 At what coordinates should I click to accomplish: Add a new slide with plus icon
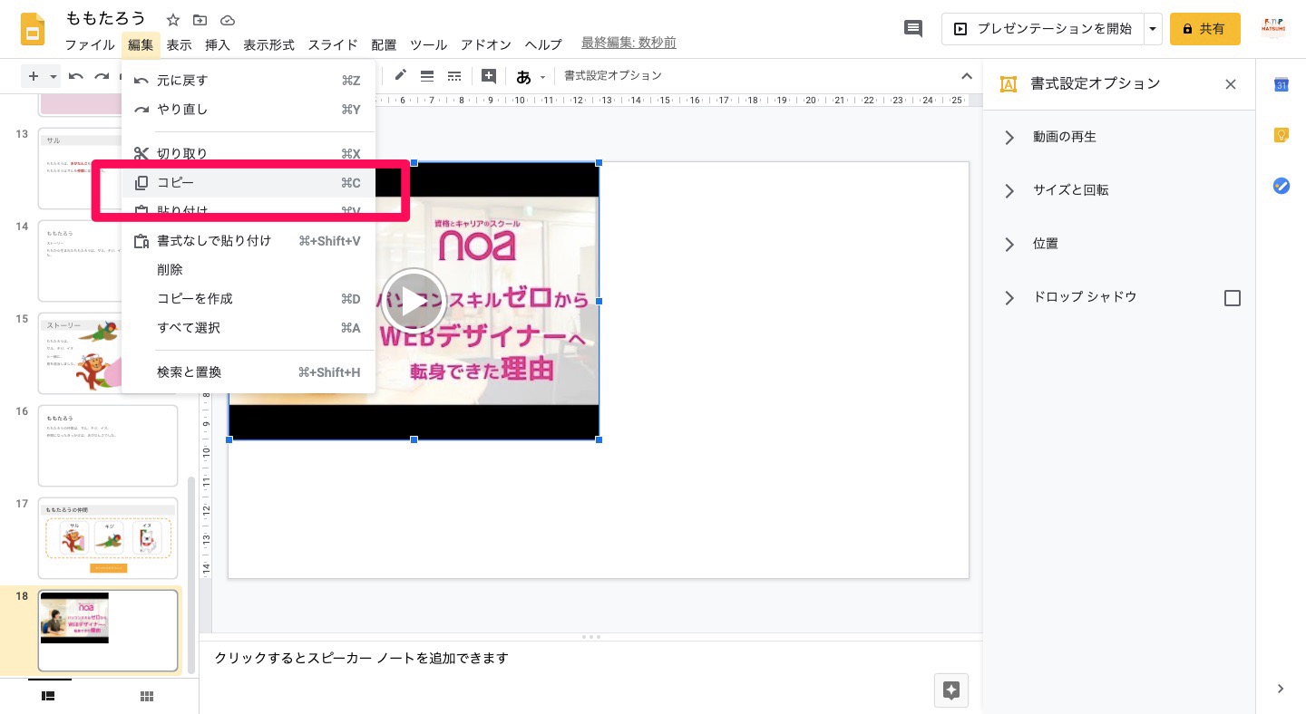tap(34, 76)
